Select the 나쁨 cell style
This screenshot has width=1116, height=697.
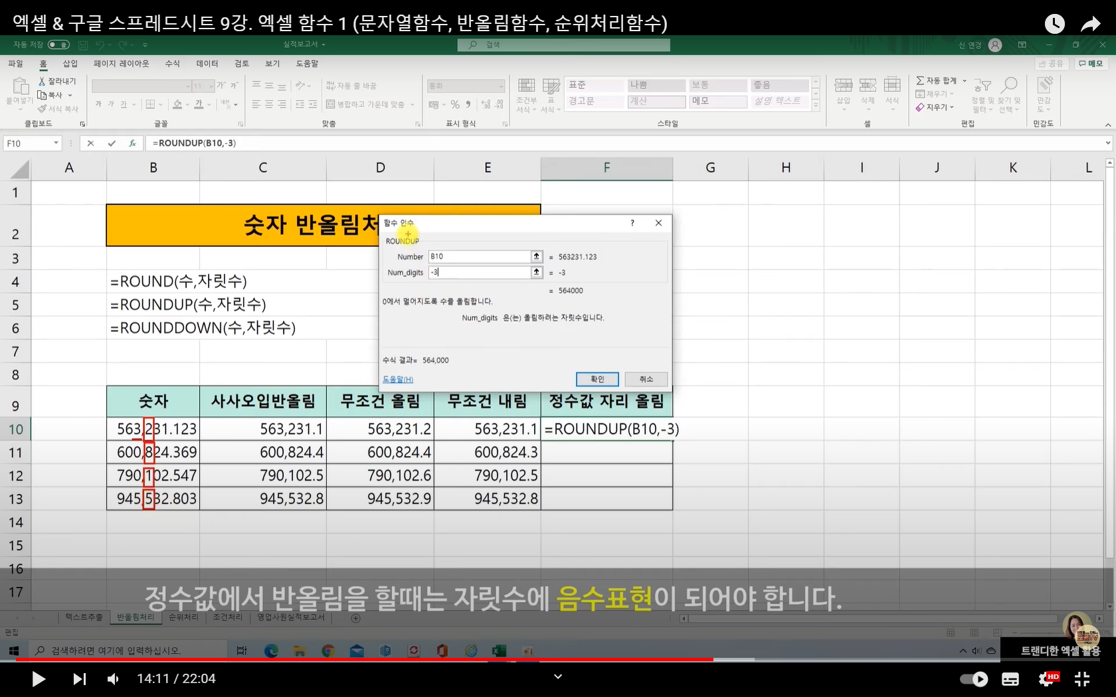click(x=656, y=85)
